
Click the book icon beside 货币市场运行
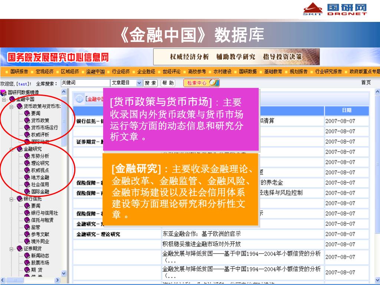[27, 128]
